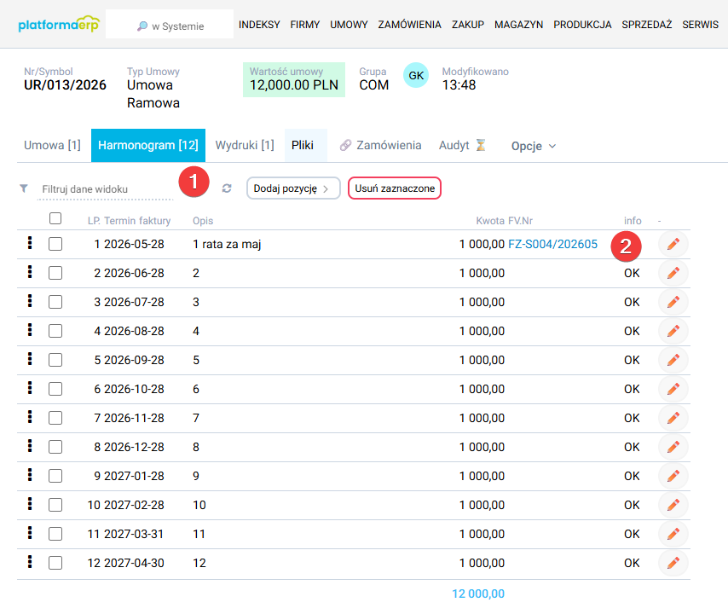Toggle the select-all header checkbox
The width and height of the screenshot is (728, 614).
55,218
